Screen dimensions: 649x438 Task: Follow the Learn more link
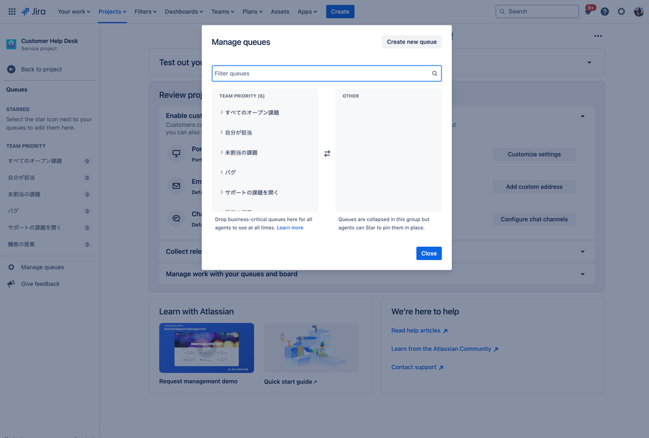[290, 228]
